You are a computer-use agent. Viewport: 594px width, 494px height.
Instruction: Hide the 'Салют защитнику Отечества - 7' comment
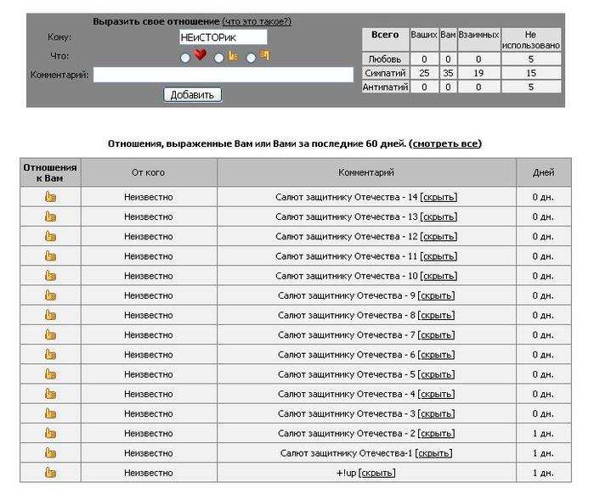click(x=437, y=334)
